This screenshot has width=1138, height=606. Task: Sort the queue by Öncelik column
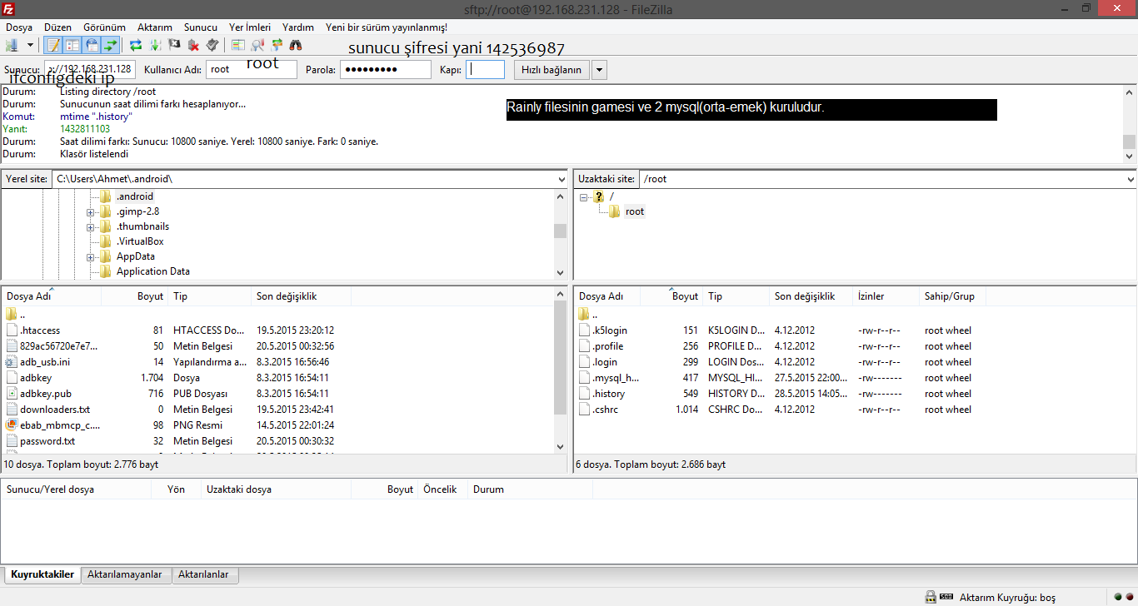coord(442,489)
